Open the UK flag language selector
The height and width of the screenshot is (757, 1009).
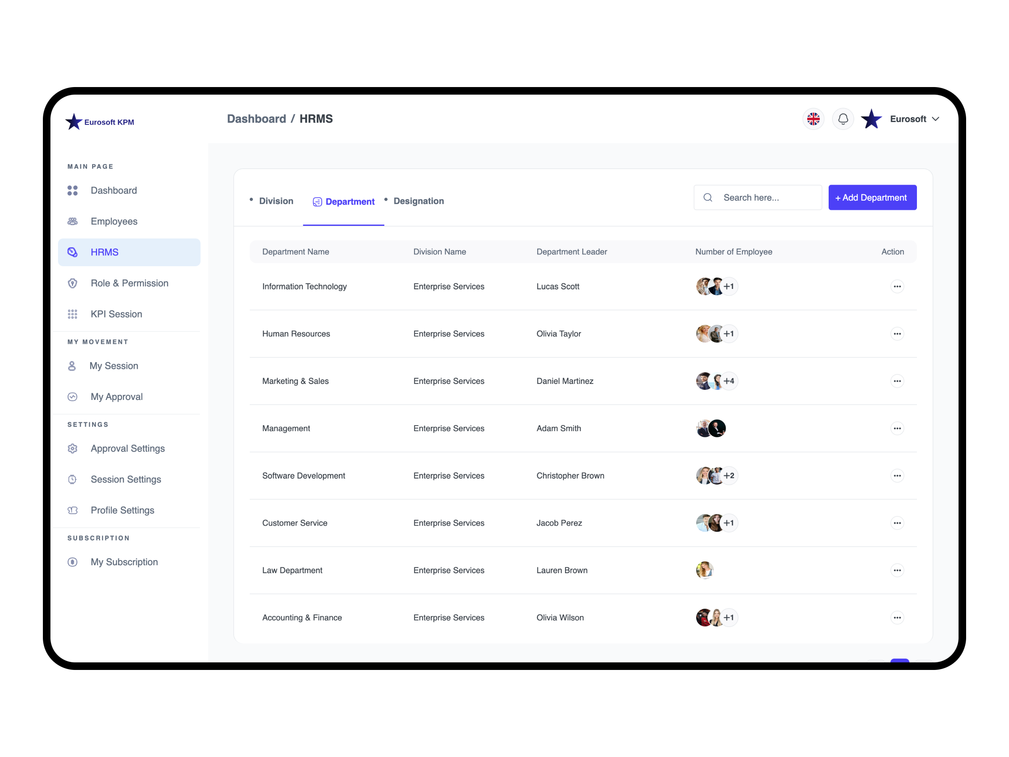coord(814,119)
